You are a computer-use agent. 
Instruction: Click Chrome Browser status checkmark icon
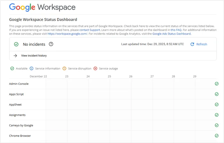217,136
